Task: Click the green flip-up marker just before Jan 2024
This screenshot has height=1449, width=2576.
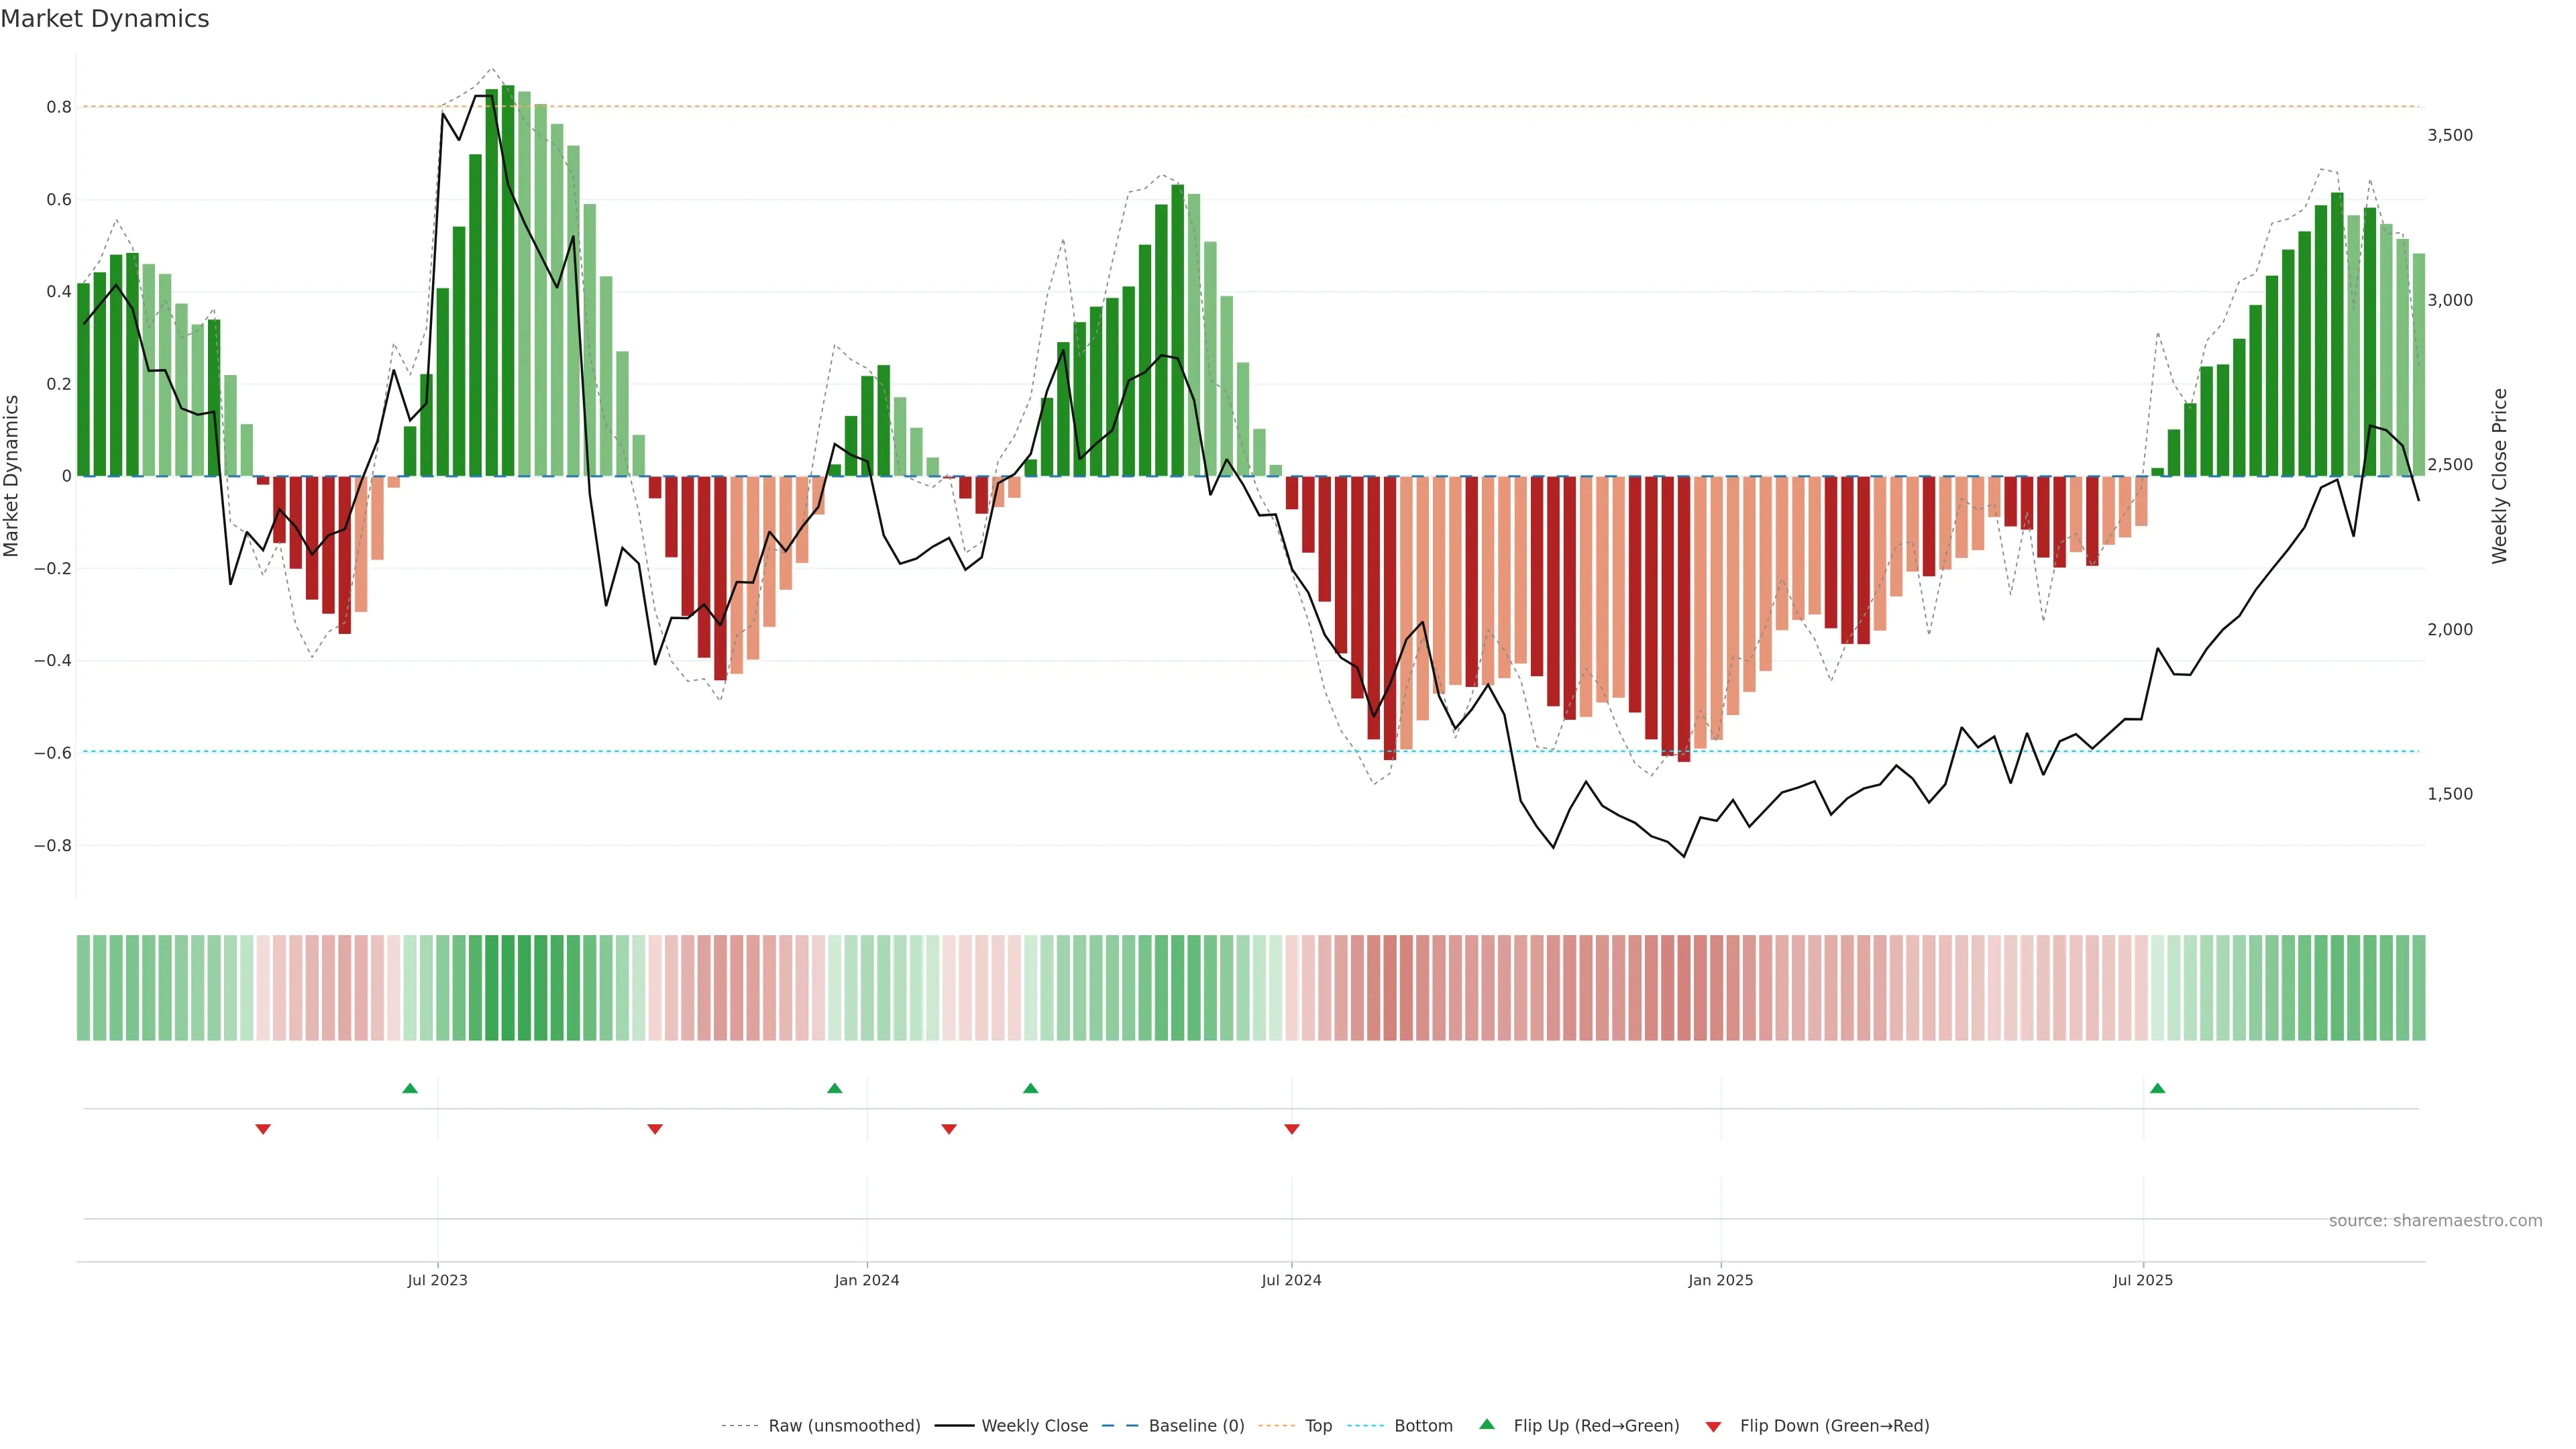Action: 835,1088
